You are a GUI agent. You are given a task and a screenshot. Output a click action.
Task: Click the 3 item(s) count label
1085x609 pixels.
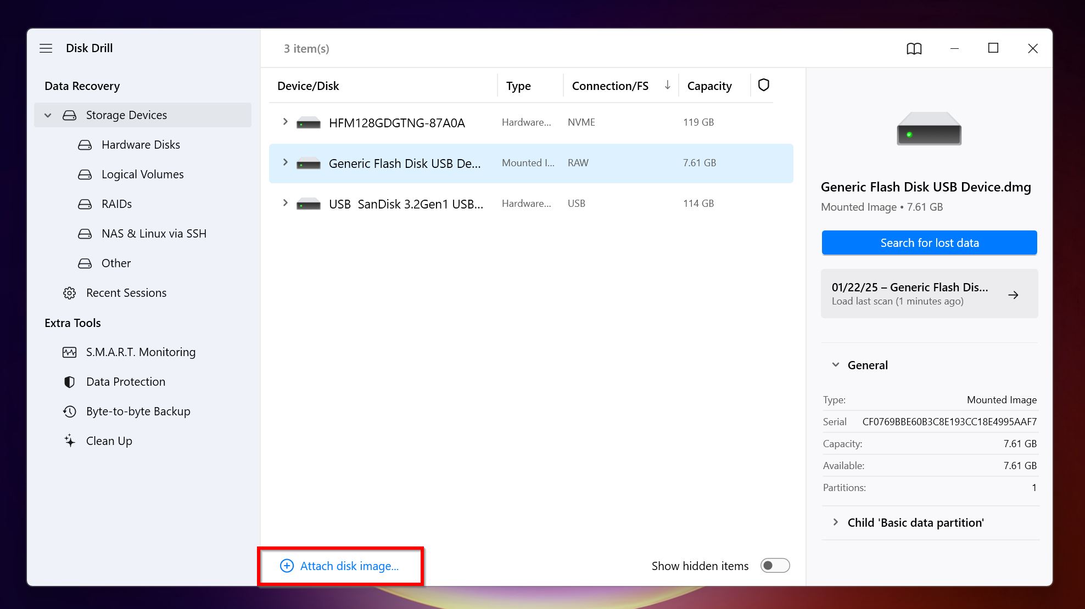306,49
